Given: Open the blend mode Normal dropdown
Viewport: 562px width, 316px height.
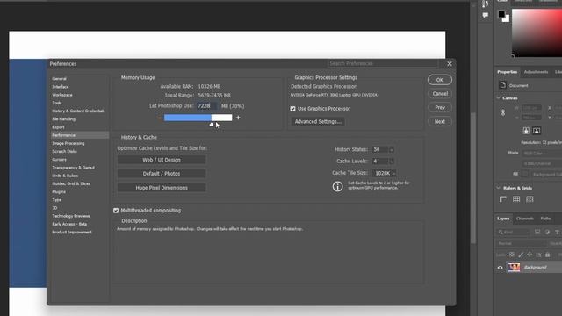Looking at the screenshot, I should click(521, 243).
